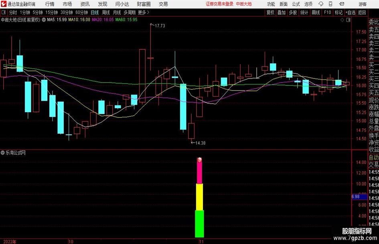Click the 多股 multi-stock button
The height and width of the screenshot is (244, 379).
tap(293, 12)
